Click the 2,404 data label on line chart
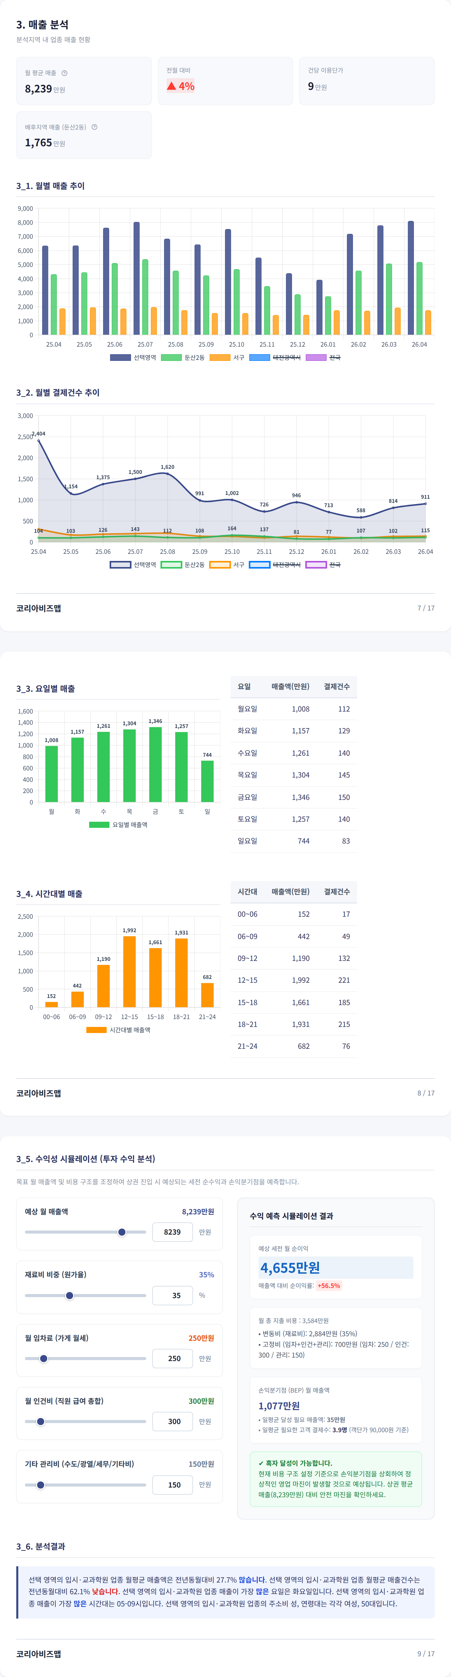The image size is (451, 1677). (38, 433)
